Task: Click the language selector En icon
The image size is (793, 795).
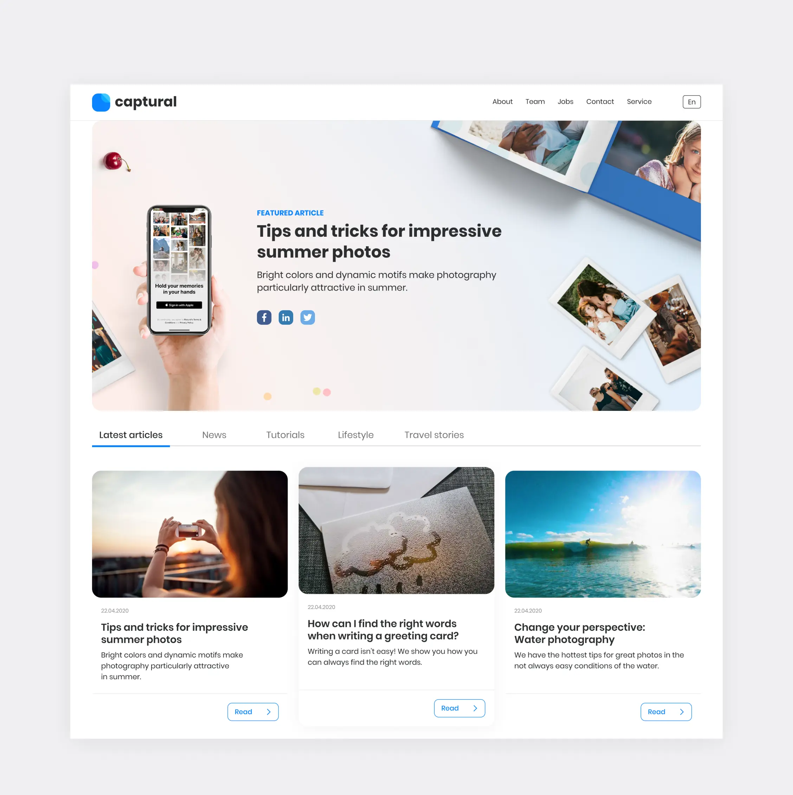Action: point(691,102)
